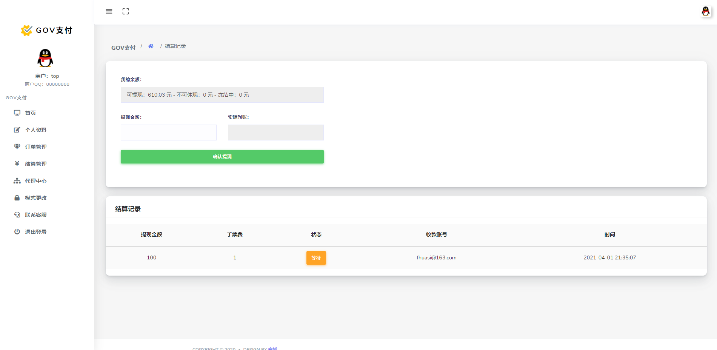Go to 代理中心 in sidebar
The image size is (717, 350).
coord(36,181)
